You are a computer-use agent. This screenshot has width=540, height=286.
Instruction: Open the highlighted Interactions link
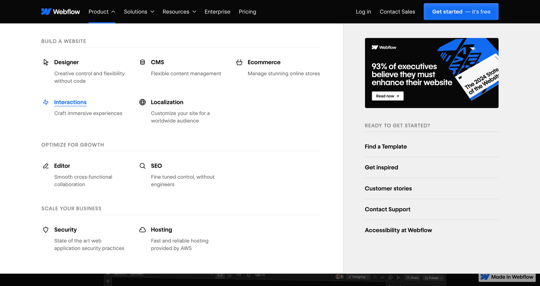pyautogui.click(x=70, y=102)
